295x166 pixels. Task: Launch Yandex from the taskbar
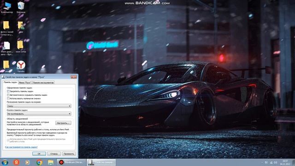pyautogui.click(x=17, y=162)
